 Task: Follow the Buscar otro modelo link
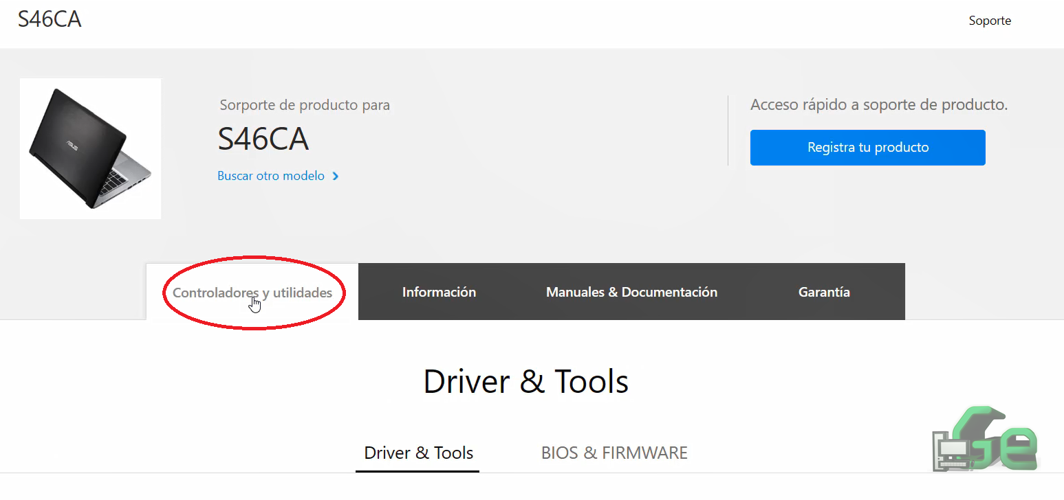pyautogui.click(x=271, y=176)
